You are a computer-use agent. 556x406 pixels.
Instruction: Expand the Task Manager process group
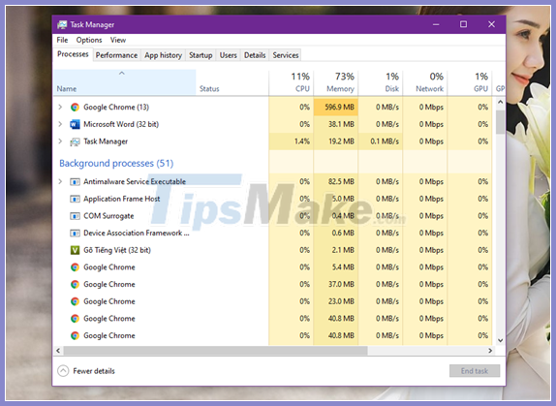point(60,141)
